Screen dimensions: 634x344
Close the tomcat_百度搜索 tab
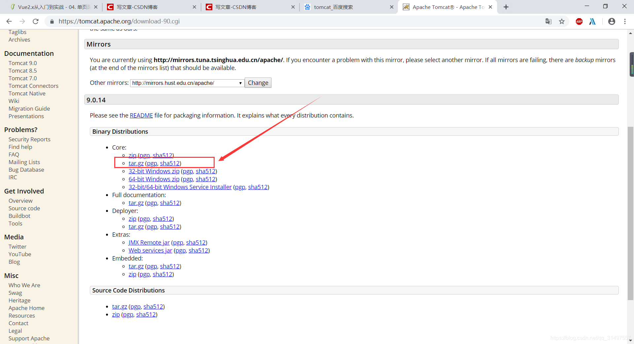click(x=391, y=7)
